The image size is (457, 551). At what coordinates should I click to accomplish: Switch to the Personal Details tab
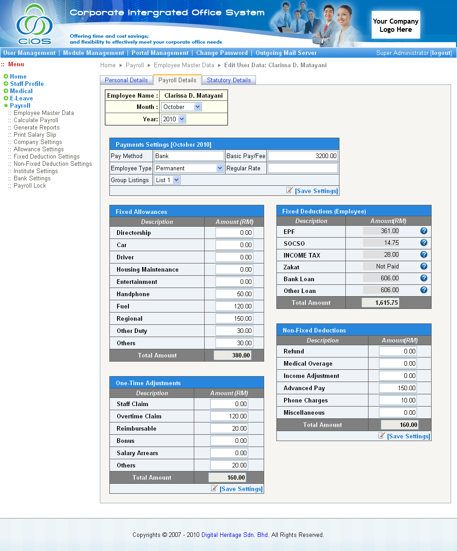[x=126, y=80]
